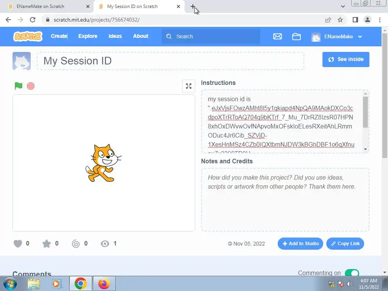Click the project author avatar thumbnail

click(22, 61)
